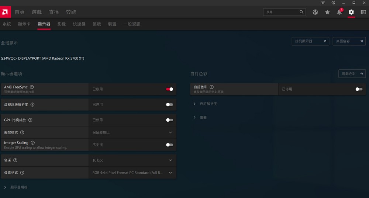Open 縮放模式 dropdown showing 保留縱橫比
This screenshot has height=198, width=369.
click(132, 132)
